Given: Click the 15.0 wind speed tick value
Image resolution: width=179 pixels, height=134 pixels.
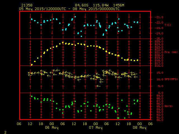Looking at the screenshot, I should (x=160, y=73).
